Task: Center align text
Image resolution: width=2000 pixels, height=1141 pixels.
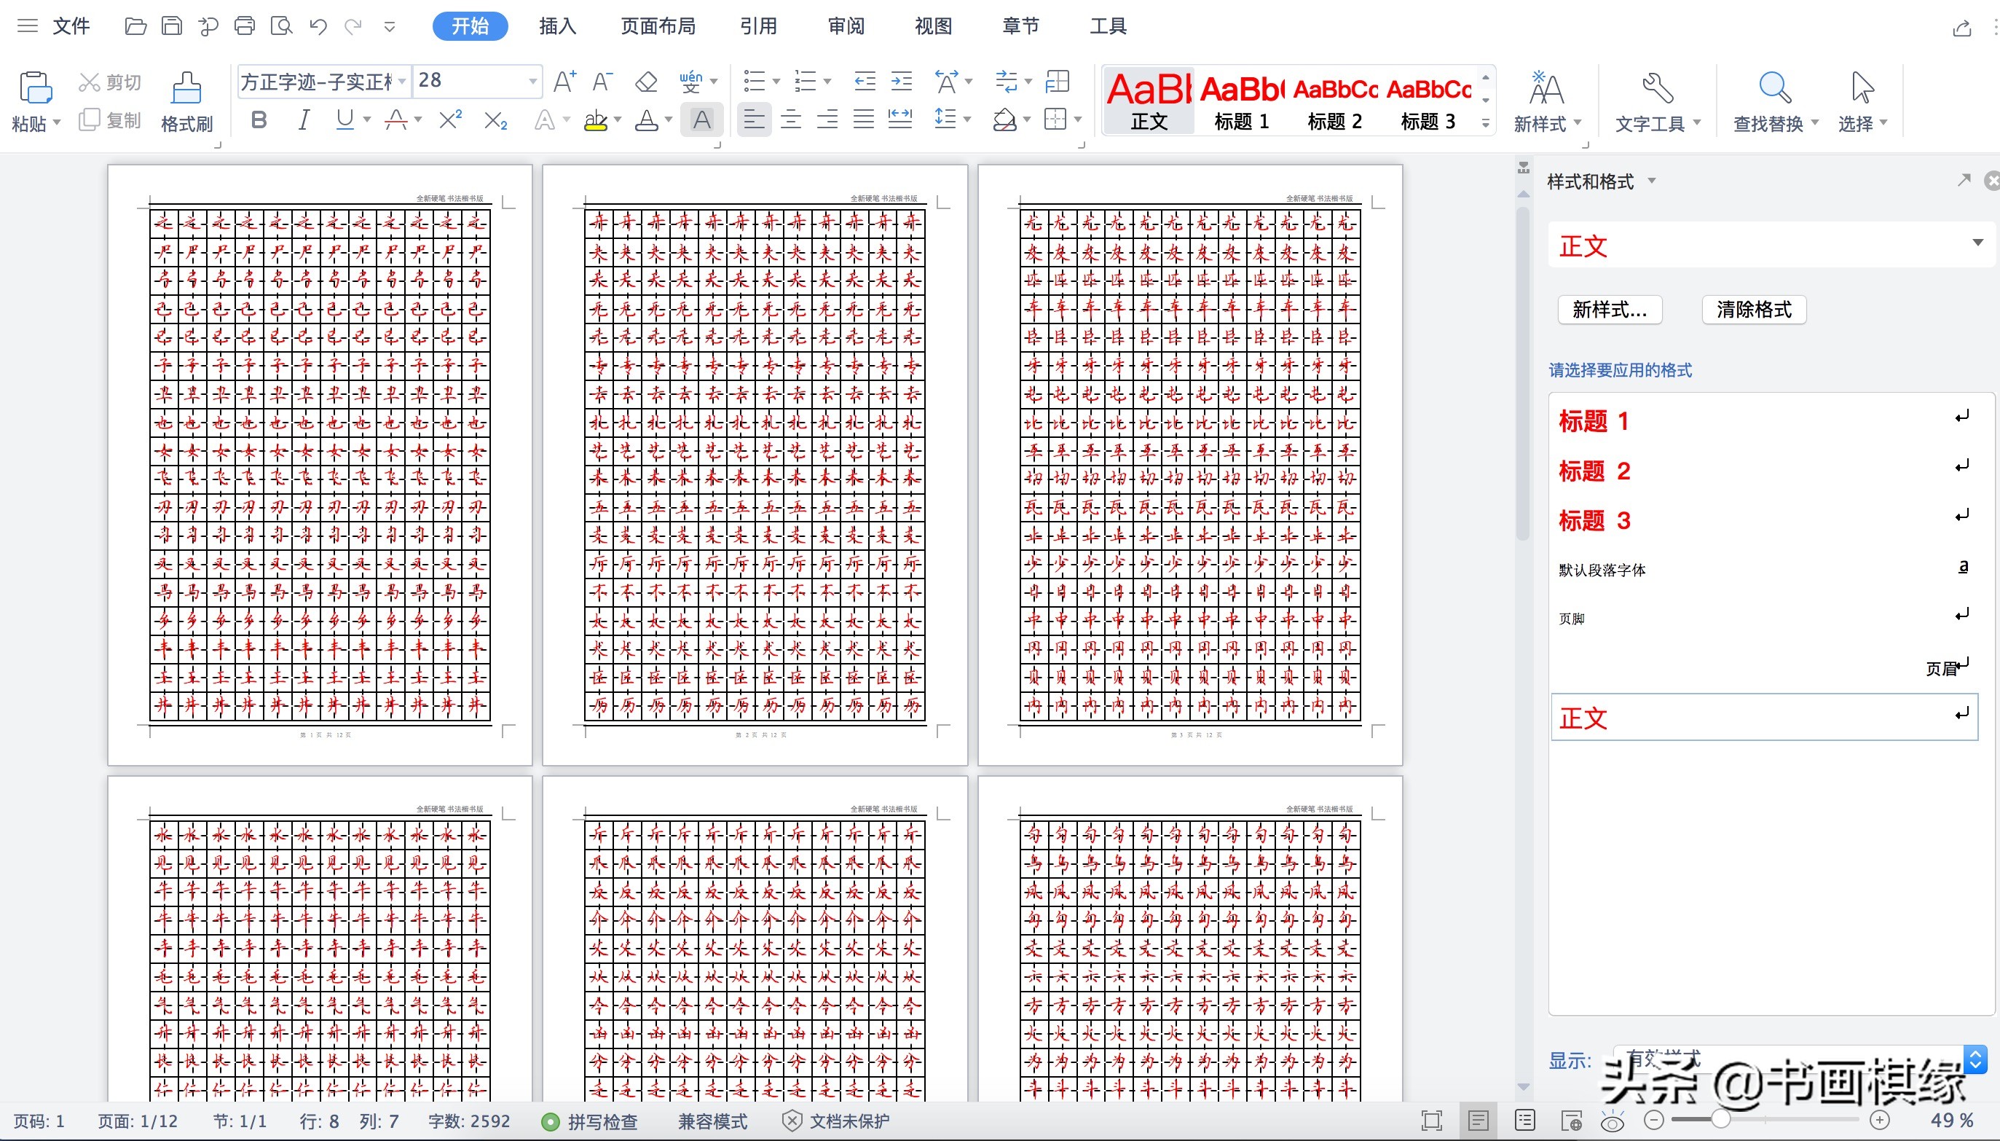Action: click(x=791, y=120)
